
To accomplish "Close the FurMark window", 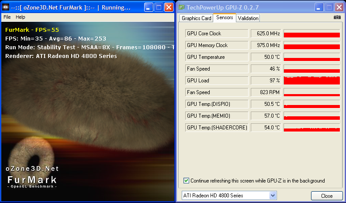I will pyautogui.click(x=169, y=7).
